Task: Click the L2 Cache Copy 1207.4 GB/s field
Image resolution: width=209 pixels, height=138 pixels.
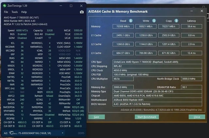Action: 169,44
